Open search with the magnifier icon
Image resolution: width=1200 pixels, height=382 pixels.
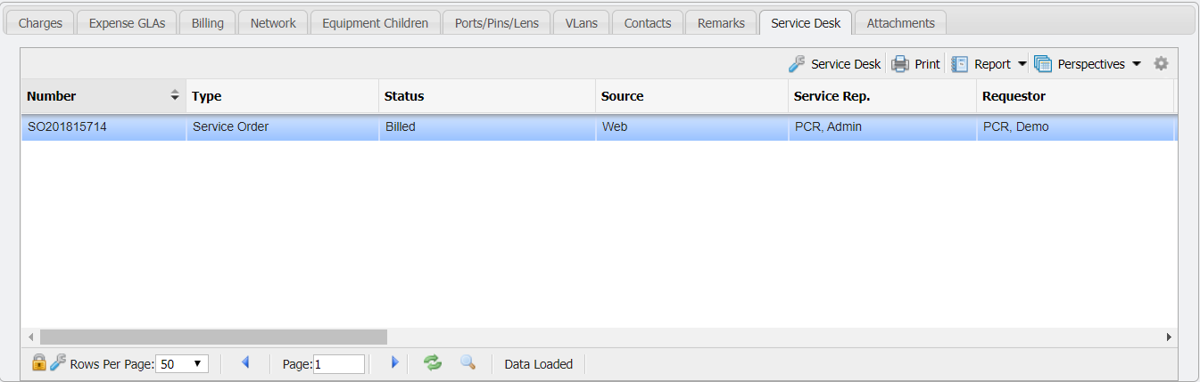tap(468, 362)
